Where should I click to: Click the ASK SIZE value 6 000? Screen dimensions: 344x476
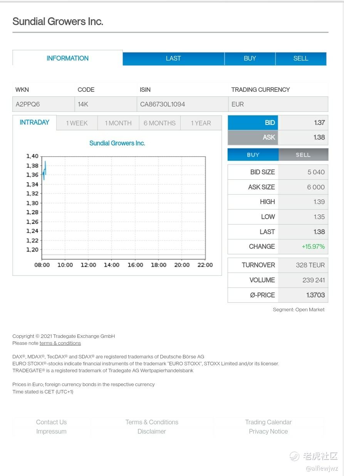316,187
